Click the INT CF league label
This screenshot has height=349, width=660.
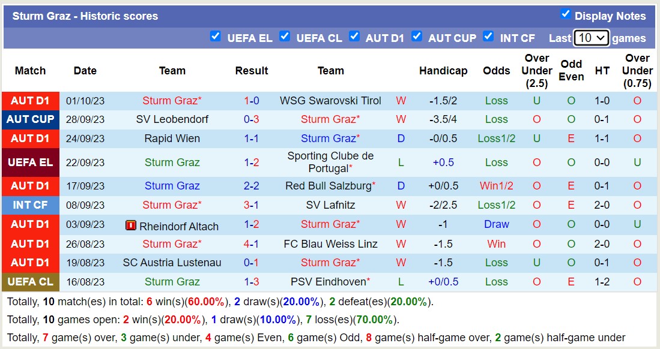(30, 205)
